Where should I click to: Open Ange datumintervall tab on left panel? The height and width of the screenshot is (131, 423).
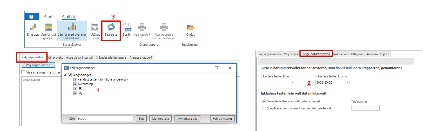tap(80, 58)
